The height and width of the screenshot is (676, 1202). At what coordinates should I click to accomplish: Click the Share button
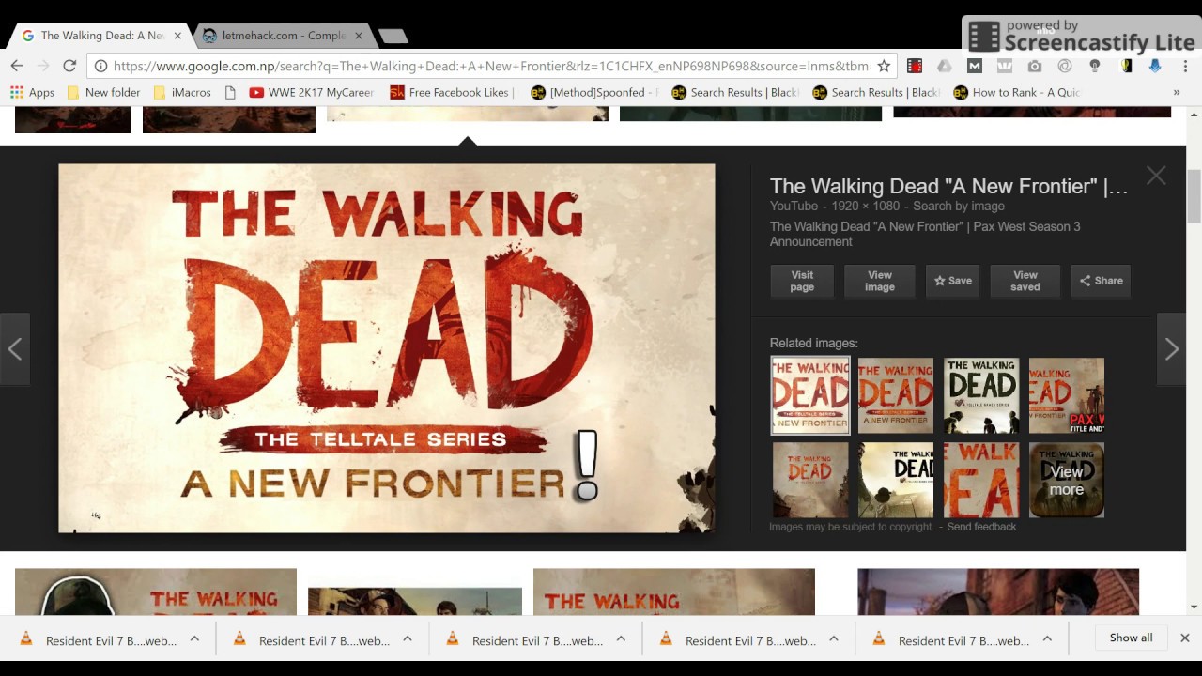(x=1101, y=281)
